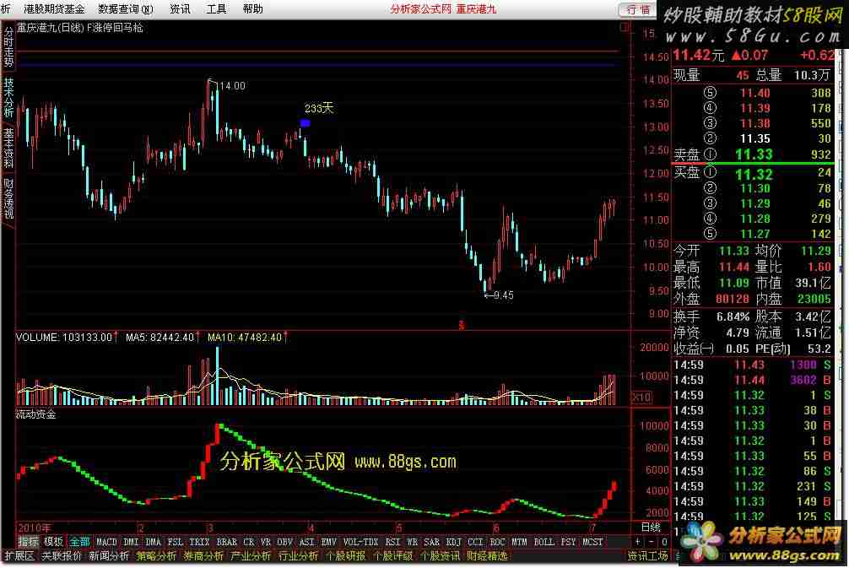Open the 日线 period selector
The height and width of the screenshot is (568, 849).
651,527
